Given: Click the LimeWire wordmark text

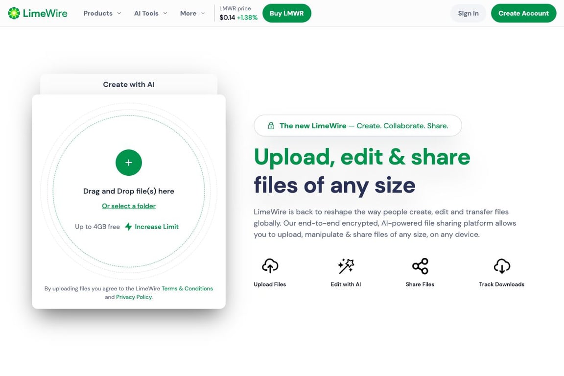Looking at the screenshot, I should [45, 13].
